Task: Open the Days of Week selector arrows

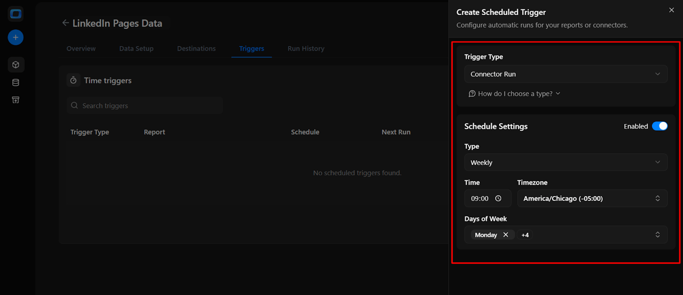Action: click(x=657, y=234)
